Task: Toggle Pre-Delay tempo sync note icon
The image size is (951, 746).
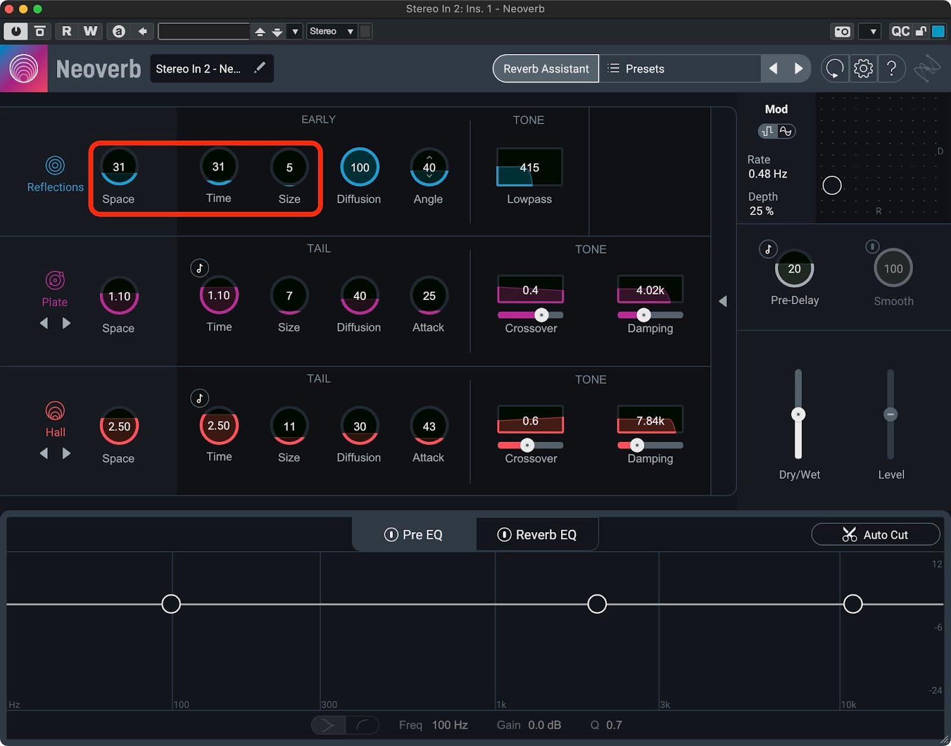Action: (x=768, y=249)
